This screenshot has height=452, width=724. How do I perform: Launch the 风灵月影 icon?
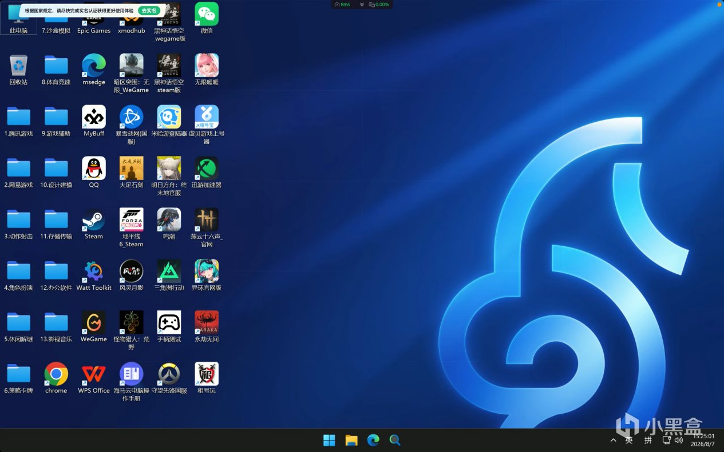coord(132,271)
